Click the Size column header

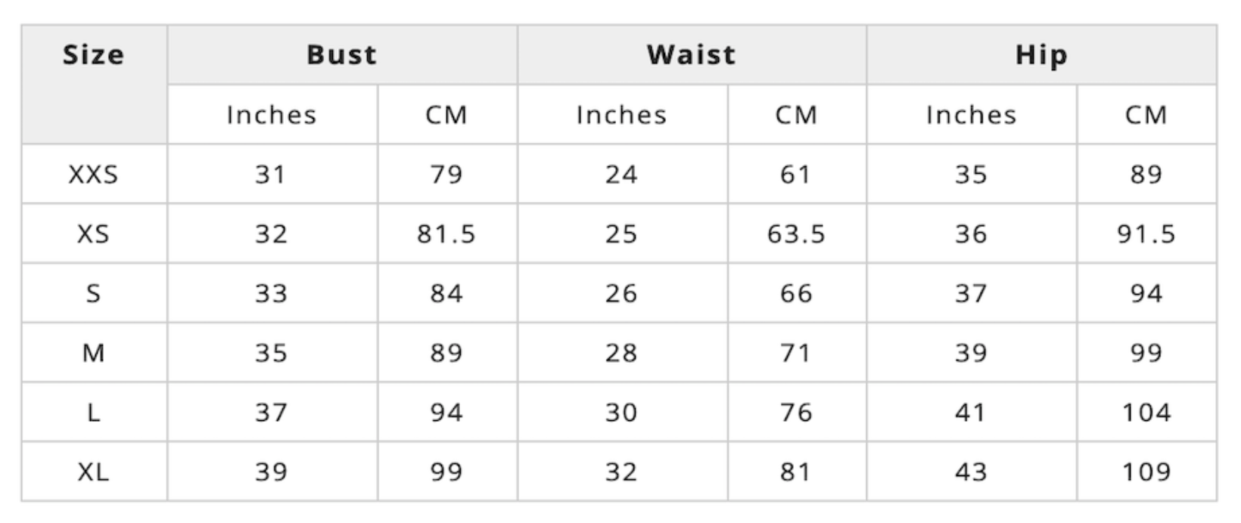coord(93,55)
